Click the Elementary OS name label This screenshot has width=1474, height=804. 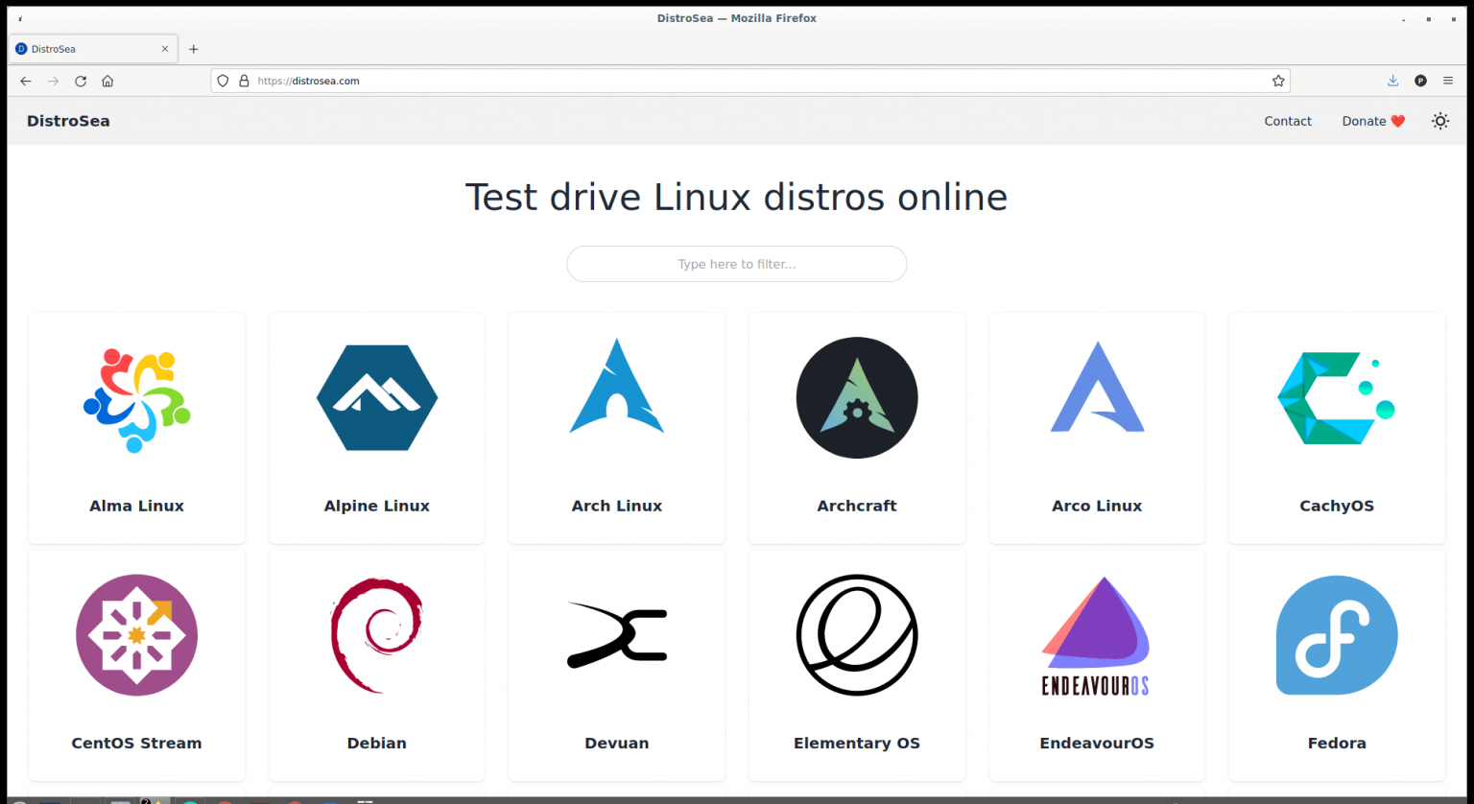(857, 743)
